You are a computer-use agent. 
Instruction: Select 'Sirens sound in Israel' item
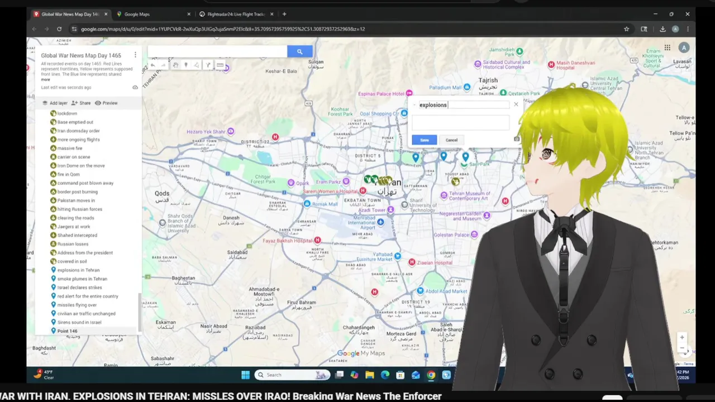79,322
